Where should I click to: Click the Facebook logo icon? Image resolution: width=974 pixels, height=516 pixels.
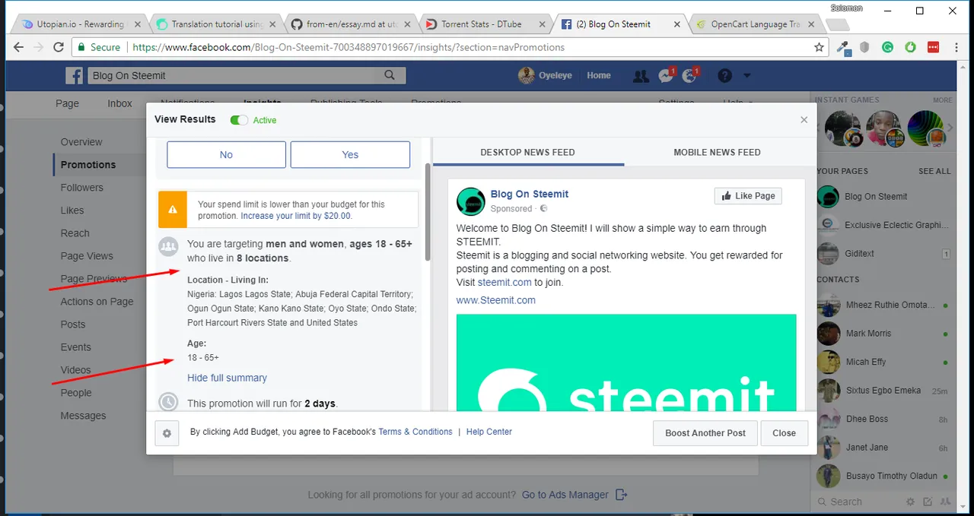click(x=74, y=75)
